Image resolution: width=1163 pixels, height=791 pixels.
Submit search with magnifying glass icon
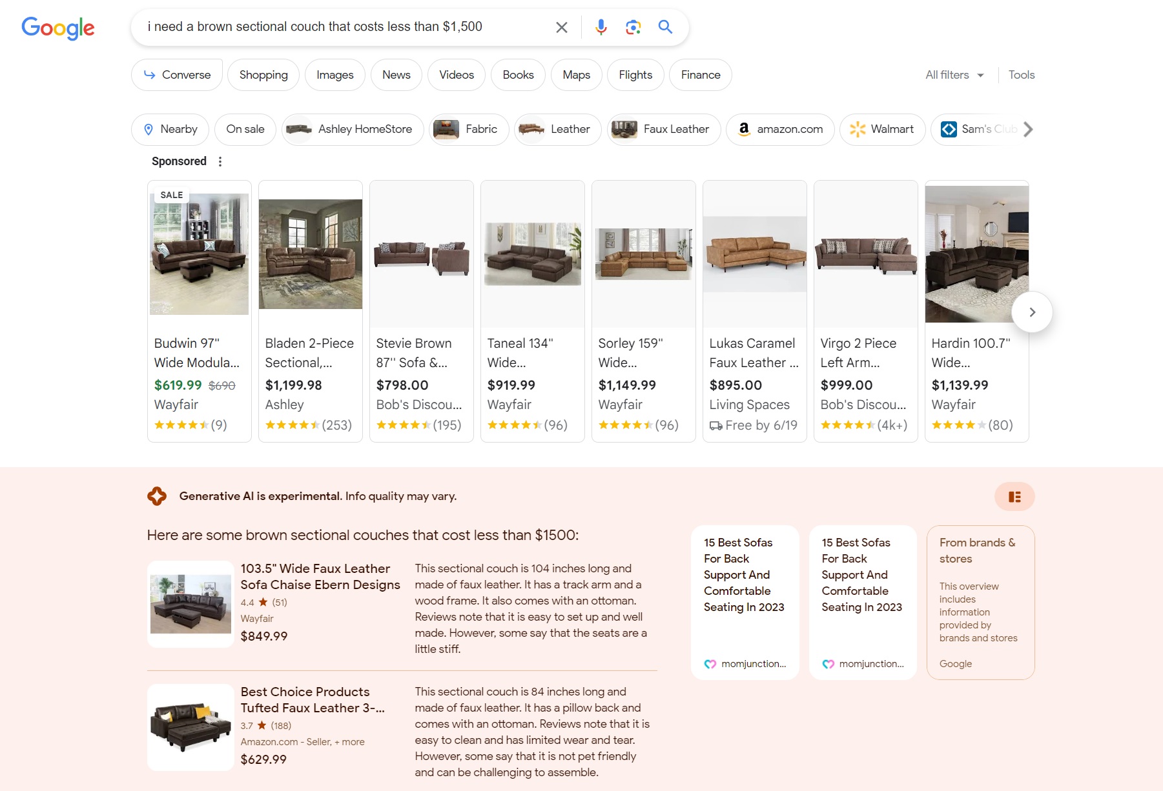click(x=666, y=27)
